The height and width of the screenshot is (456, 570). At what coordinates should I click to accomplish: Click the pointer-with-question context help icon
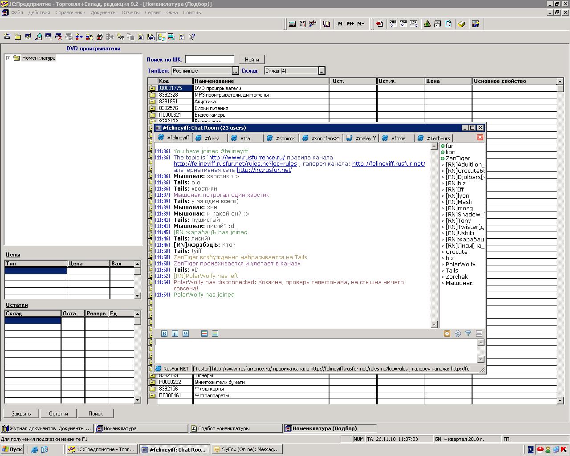point(191,37)
